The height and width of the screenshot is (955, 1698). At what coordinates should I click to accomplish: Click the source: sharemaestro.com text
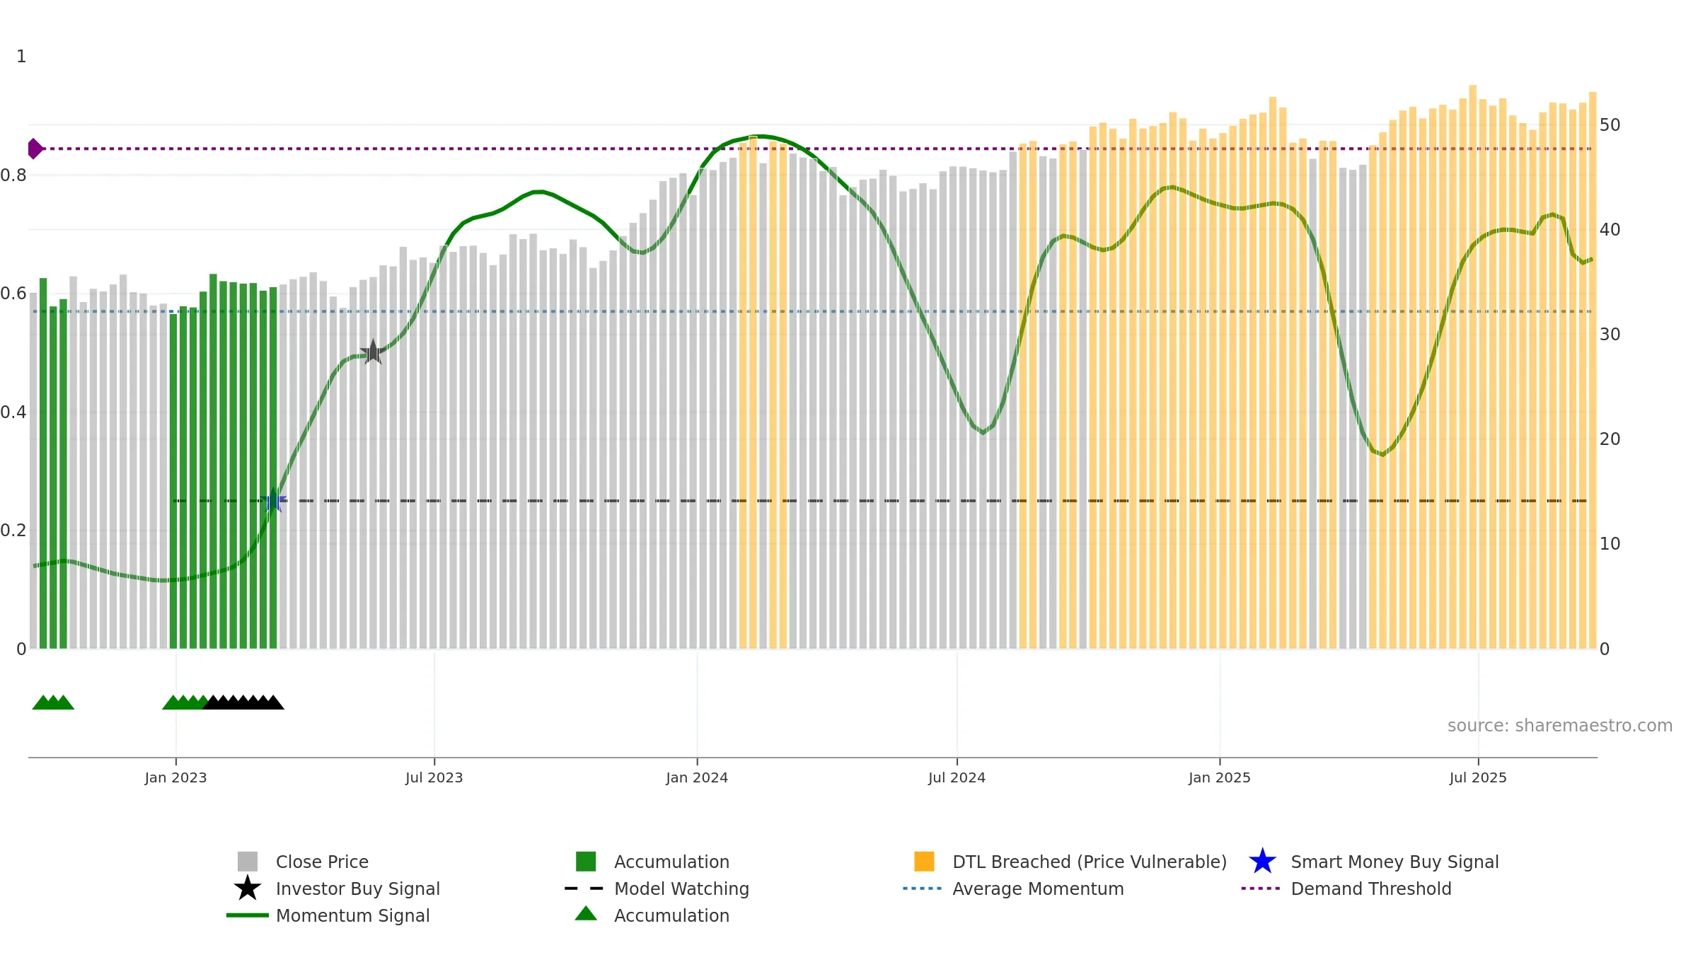(x=1559, y=726)
